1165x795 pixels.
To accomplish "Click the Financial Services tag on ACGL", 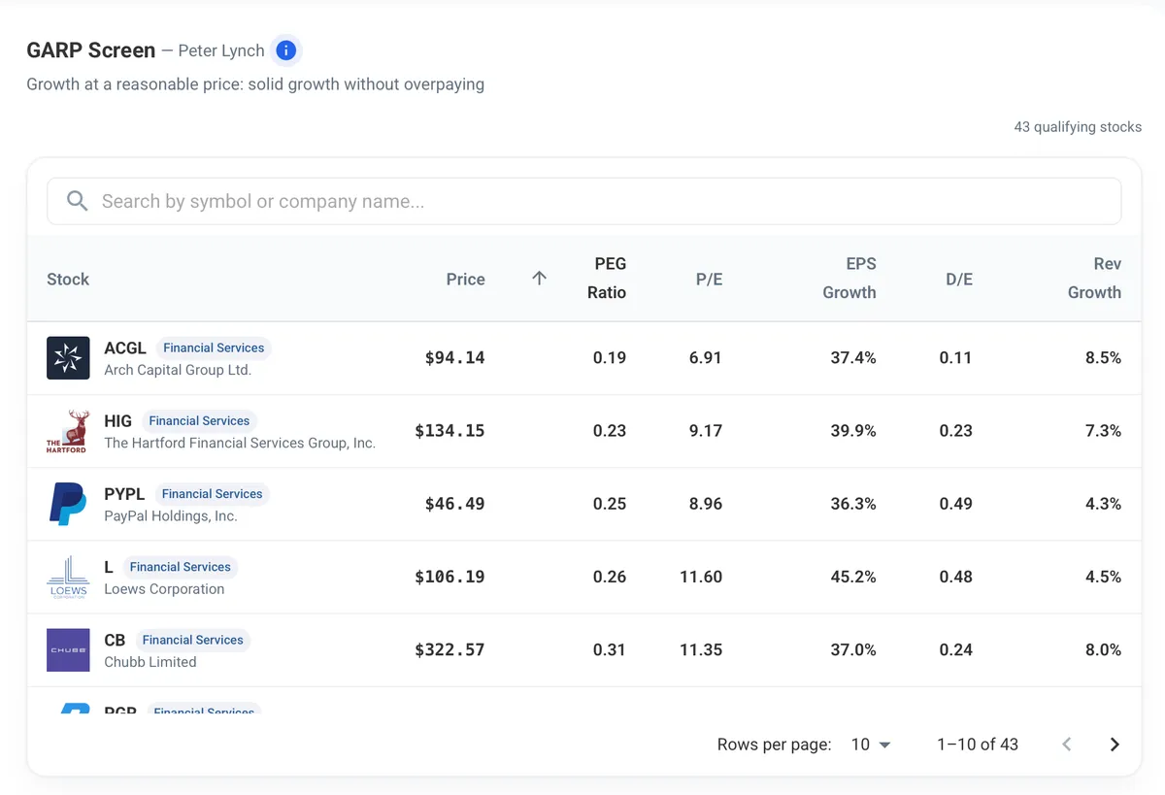I will [214, 348].
